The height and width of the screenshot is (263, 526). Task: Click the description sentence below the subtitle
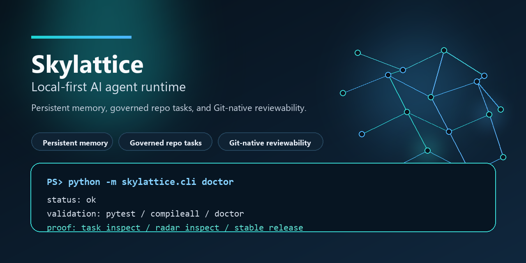click(x=169, y=108)
